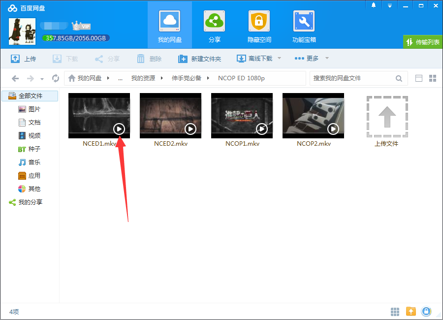443x320 pixels.
Task: Click the bottom orange upload folder icon
Action: [x=411, y=312]
